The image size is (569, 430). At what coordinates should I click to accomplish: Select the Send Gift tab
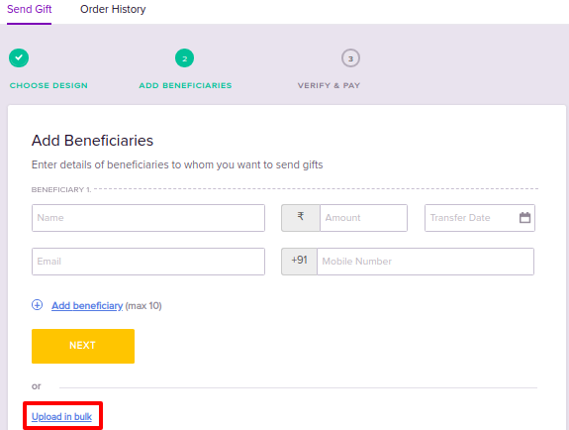click(30, 9)
